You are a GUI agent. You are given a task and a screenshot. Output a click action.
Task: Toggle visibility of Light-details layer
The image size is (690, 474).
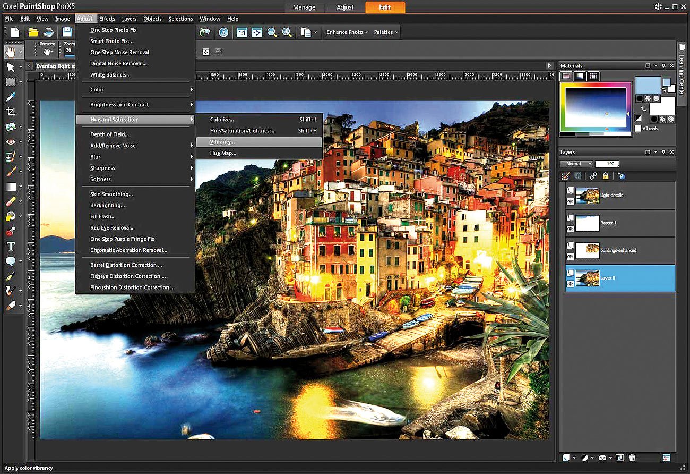[x=571, y=201]
